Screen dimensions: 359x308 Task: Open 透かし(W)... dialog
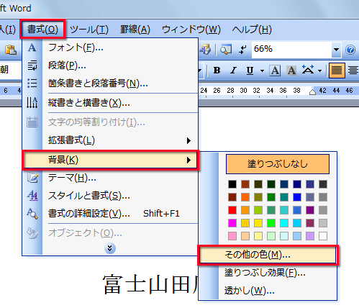(268, 291)
